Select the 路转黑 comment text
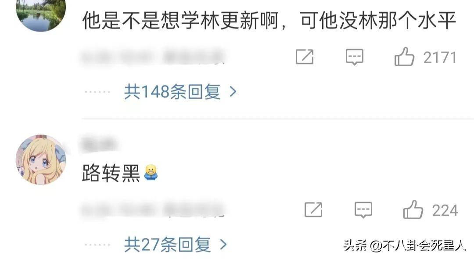The image size is (474, 259). tap(111, 173)
